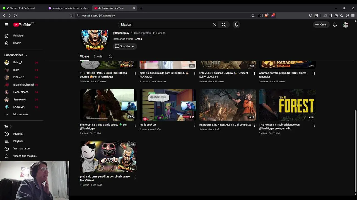357x200 pixels.
Task: Go to YouTube home via logo
Action: [x=22, y=25]
